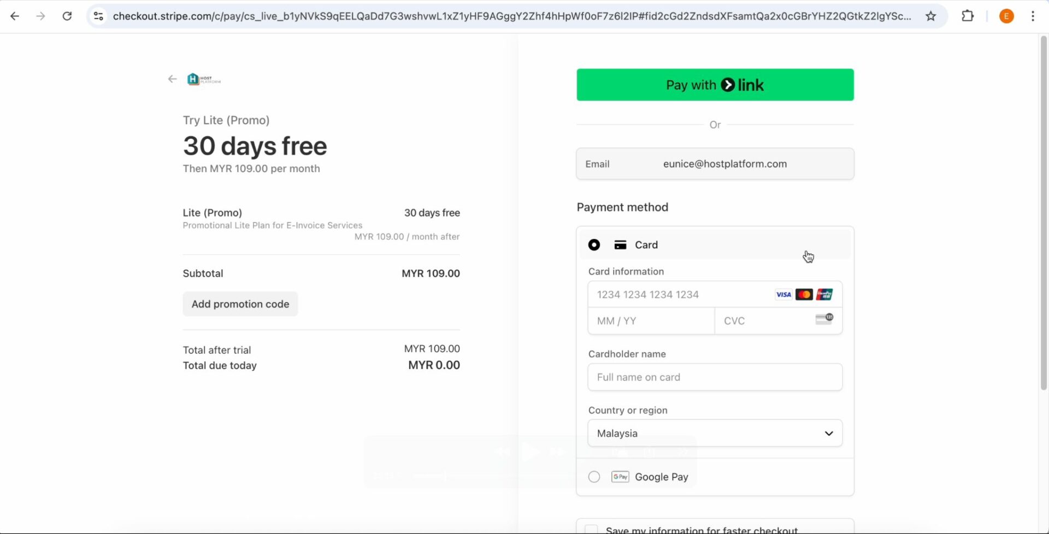
Task: Click the CVC card hint icon
Action: 824,319
